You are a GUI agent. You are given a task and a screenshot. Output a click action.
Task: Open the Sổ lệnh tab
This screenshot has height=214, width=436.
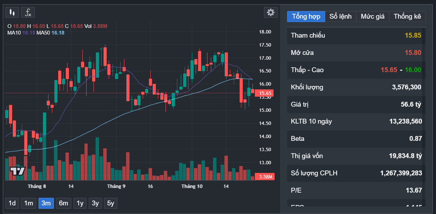(340, 16)
